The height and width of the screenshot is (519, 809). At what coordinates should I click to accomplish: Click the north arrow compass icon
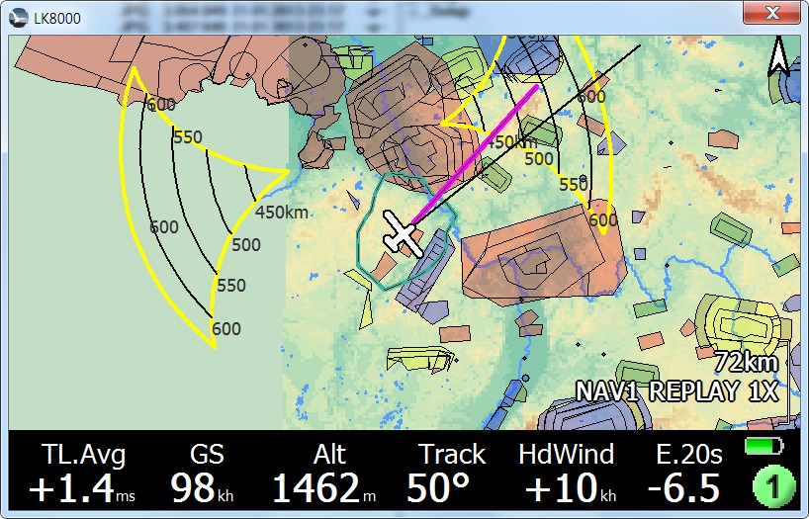click(x=779, y=55)
